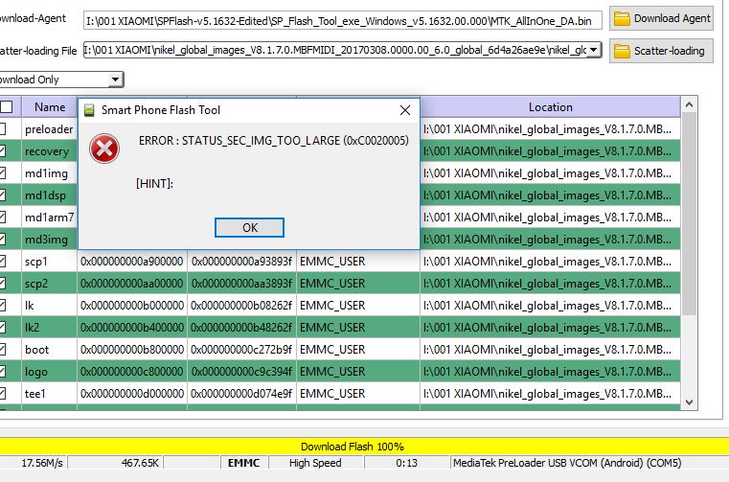Toggle the select-all header checkbox
Screen dimensions: 729x482
[x=6, y=107]
